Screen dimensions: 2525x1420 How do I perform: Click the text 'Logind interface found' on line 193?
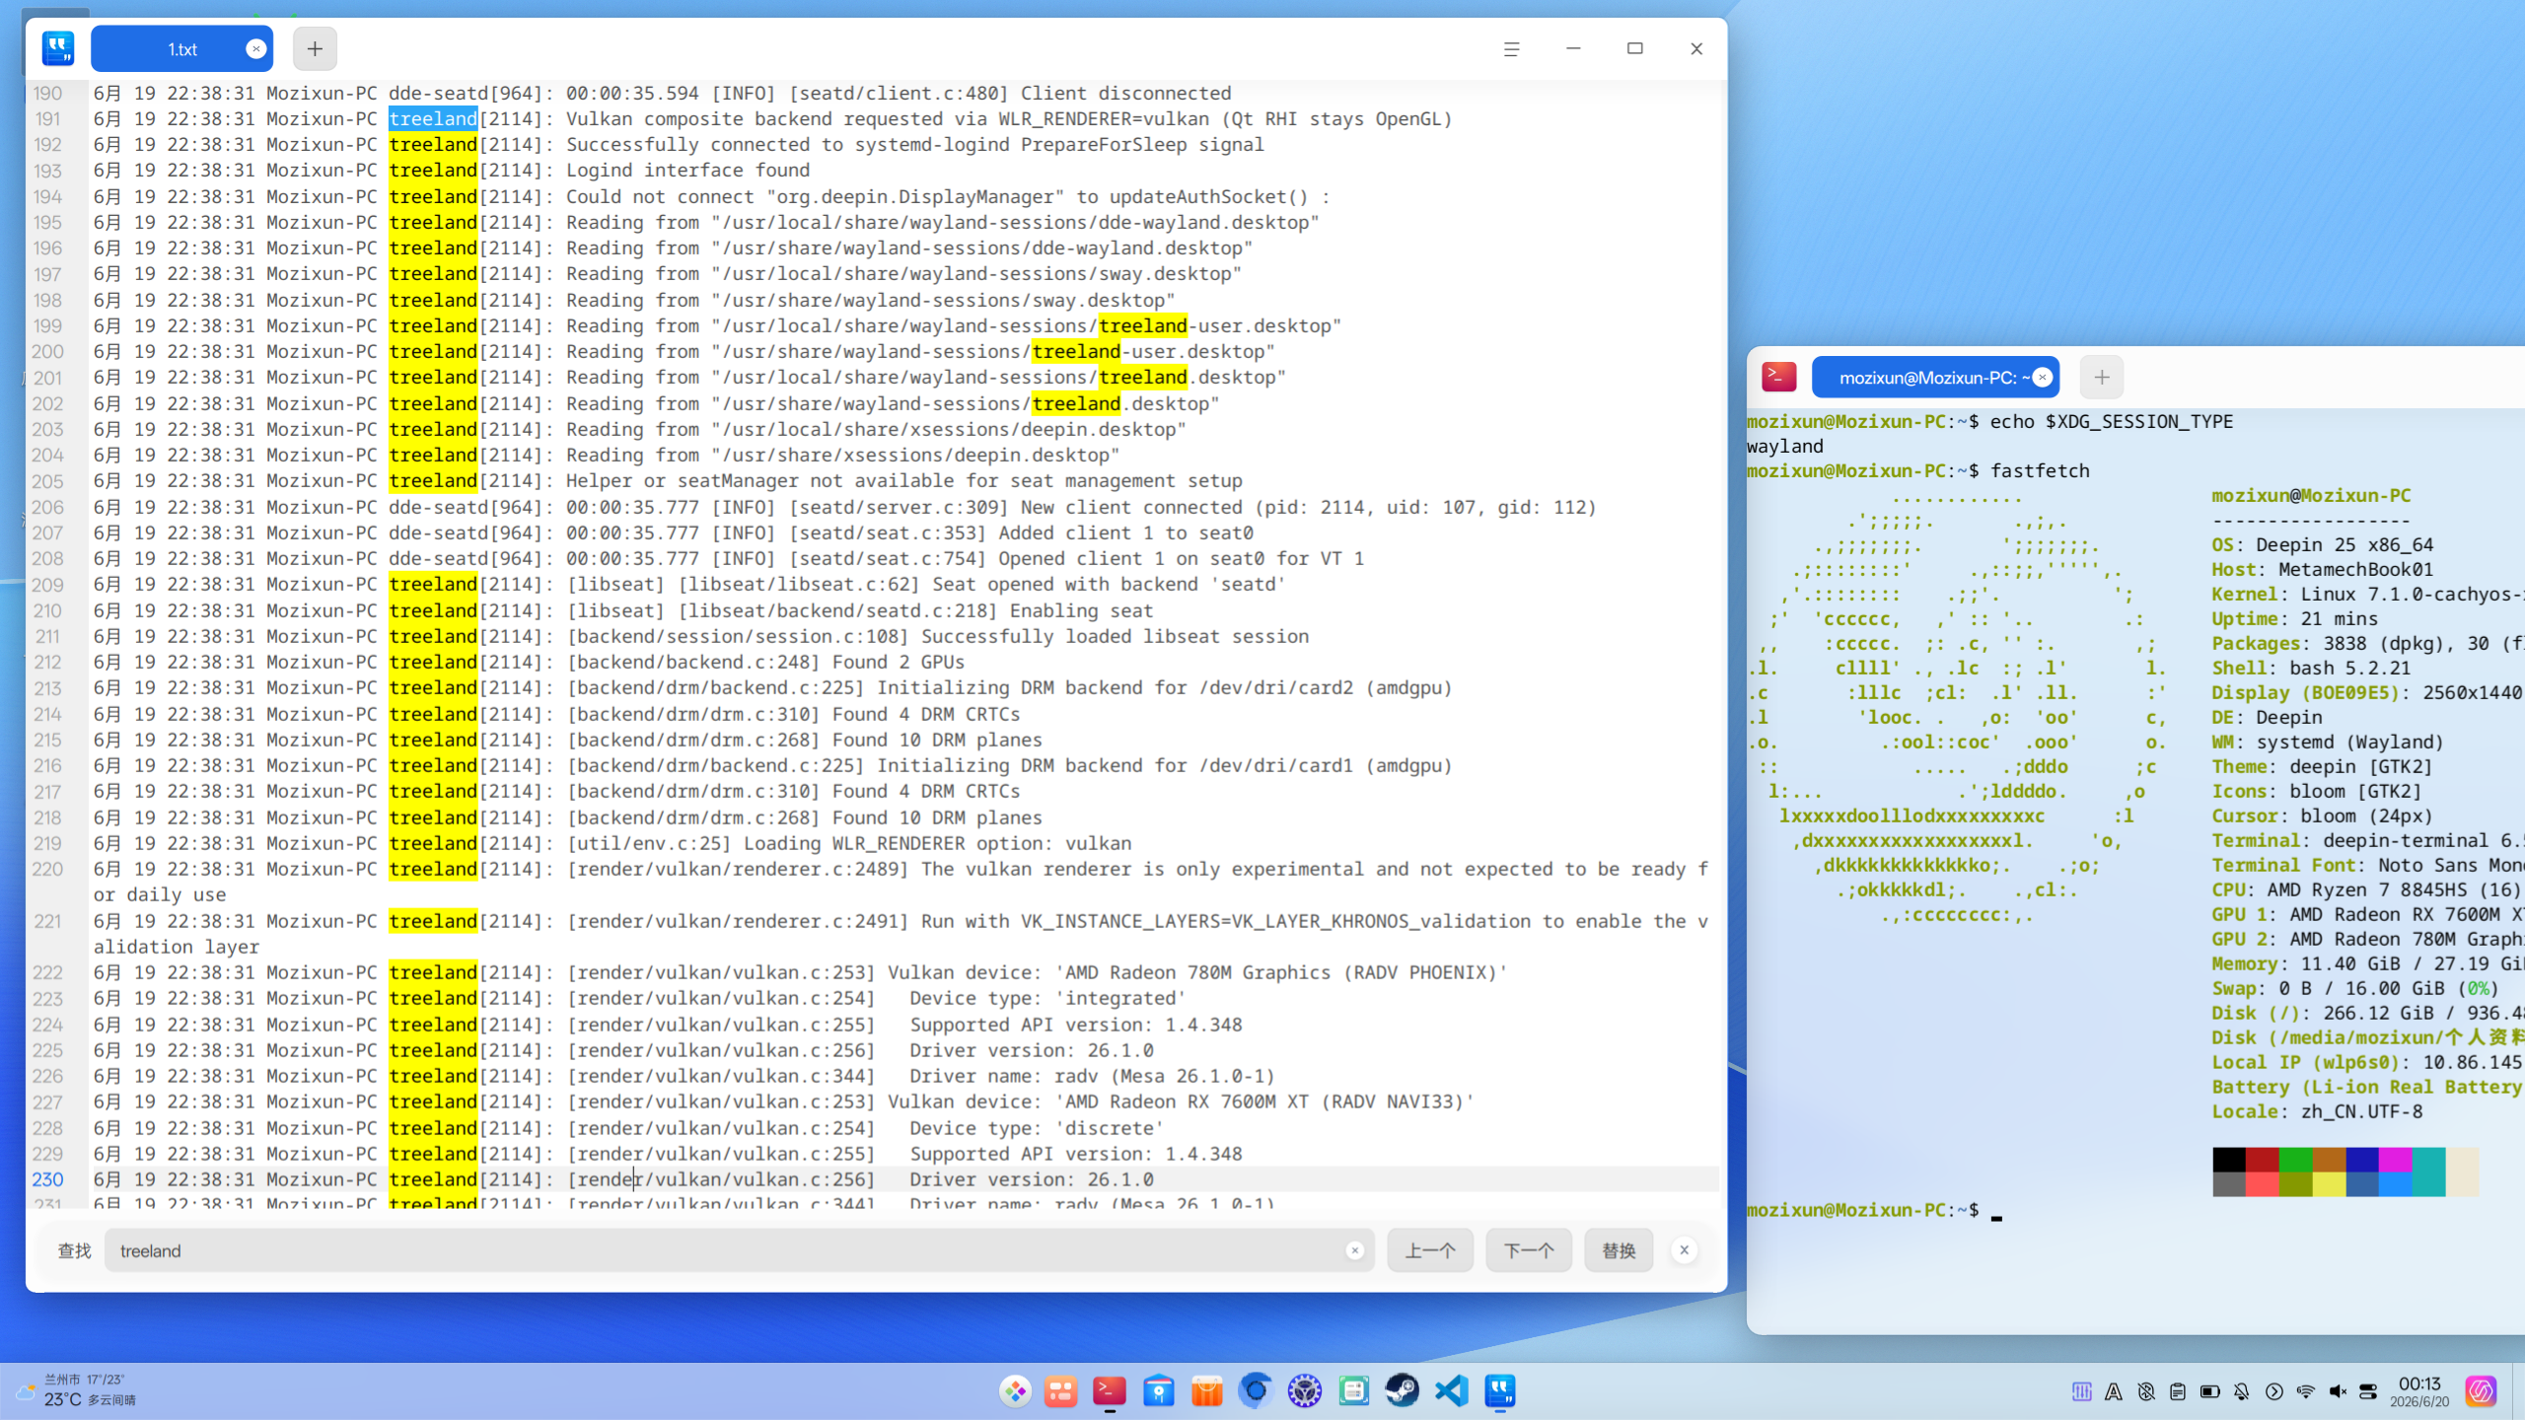pyautogui.click(x=687, y=171)
